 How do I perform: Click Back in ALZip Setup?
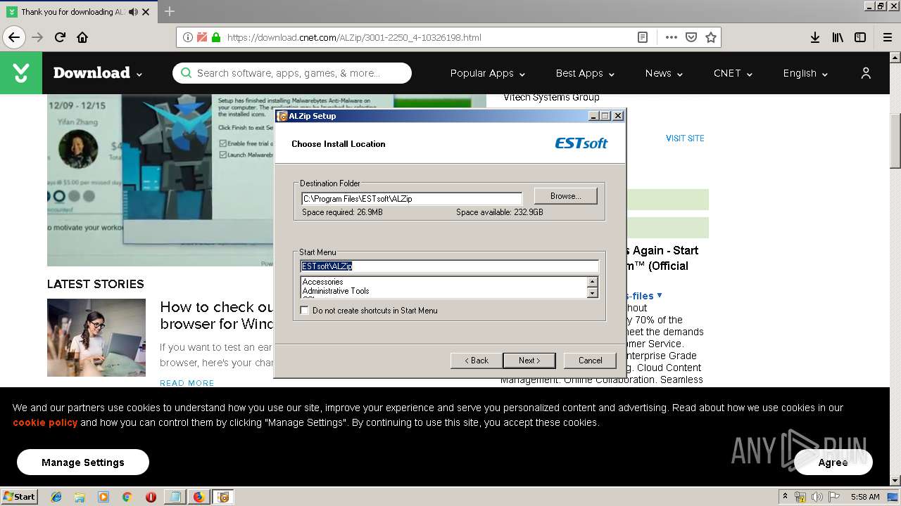[477, 361]
